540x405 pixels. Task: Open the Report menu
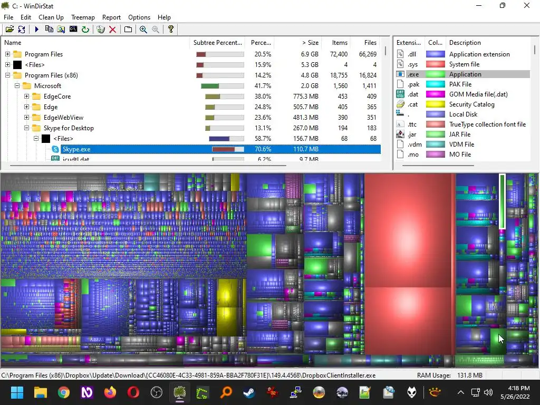click(x=111, y=17)
